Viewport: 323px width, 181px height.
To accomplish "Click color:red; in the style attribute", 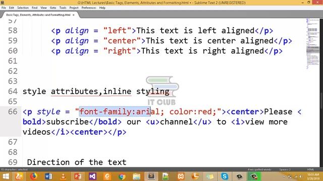I will [x=193, y=112].
